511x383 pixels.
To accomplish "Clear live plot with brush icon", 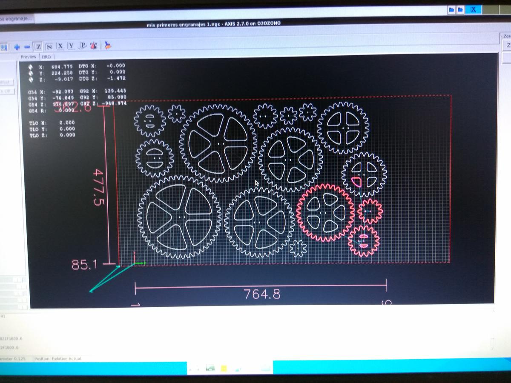I will point(107,45).
